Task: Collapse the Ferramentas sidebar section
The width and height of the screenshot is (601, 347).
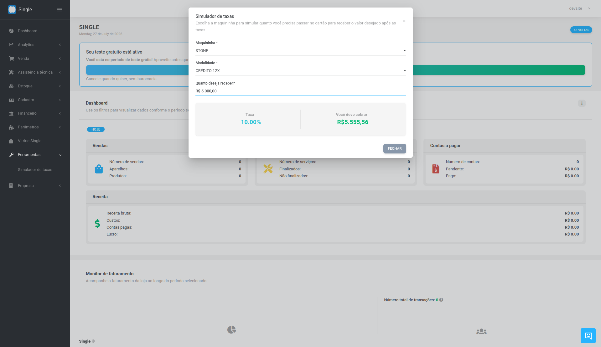Action: (35, 155)
